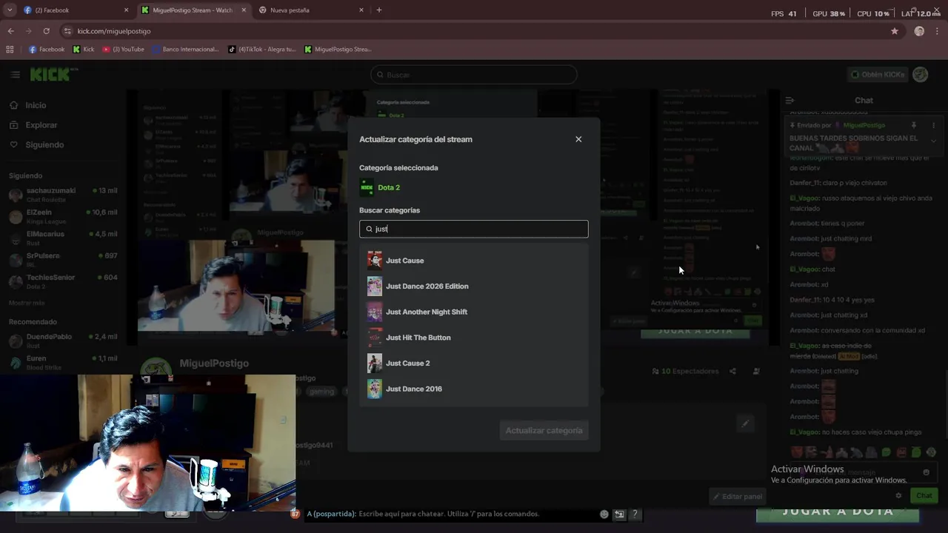948x533 pixels.
Task: Focus the Kick Buscar search bar
Action: pyautogui.click(x=474, y=75)
